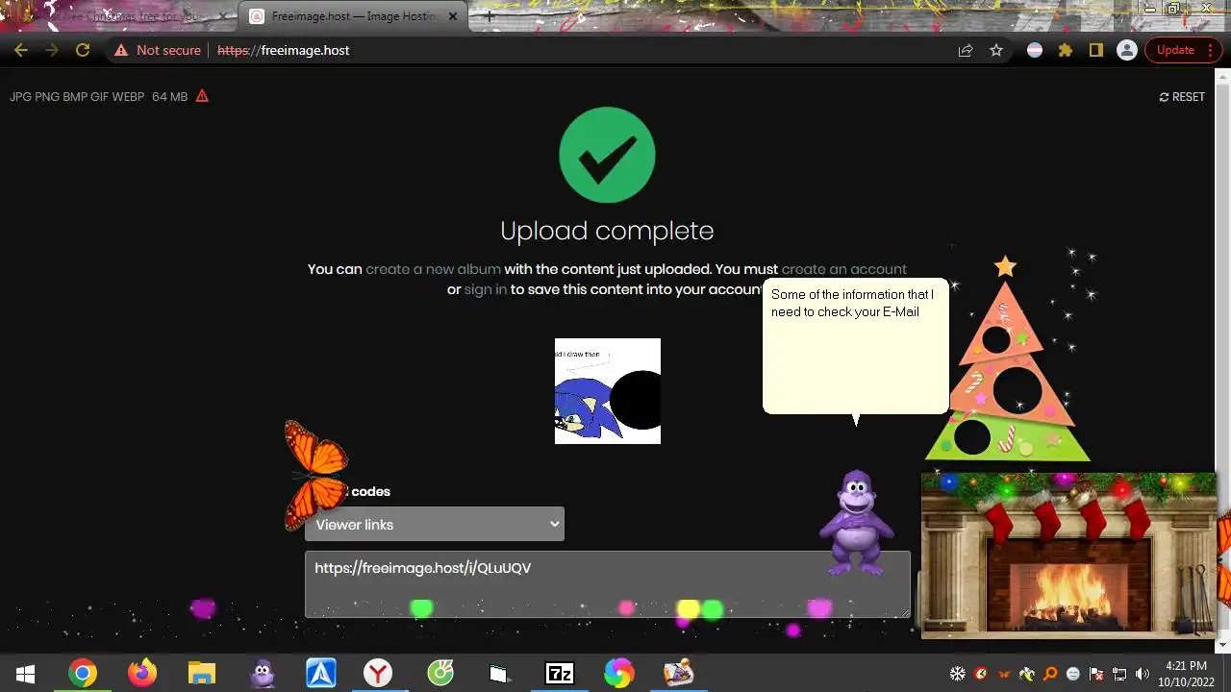
Task: Expand the Viewer links dropdown
Action: click(435, 524)
